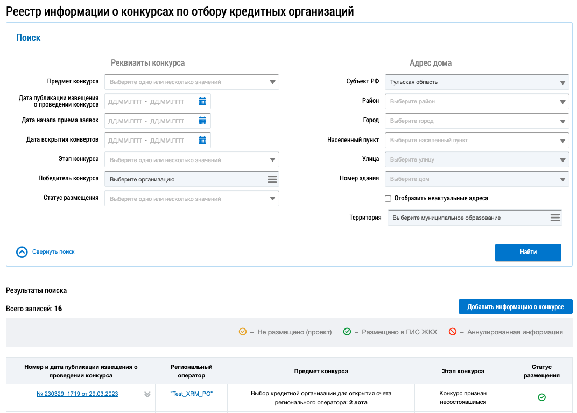577x413 pixels.
Task: Click Добавить информацию о конкурсе button
Action: (x=515, y=307)
